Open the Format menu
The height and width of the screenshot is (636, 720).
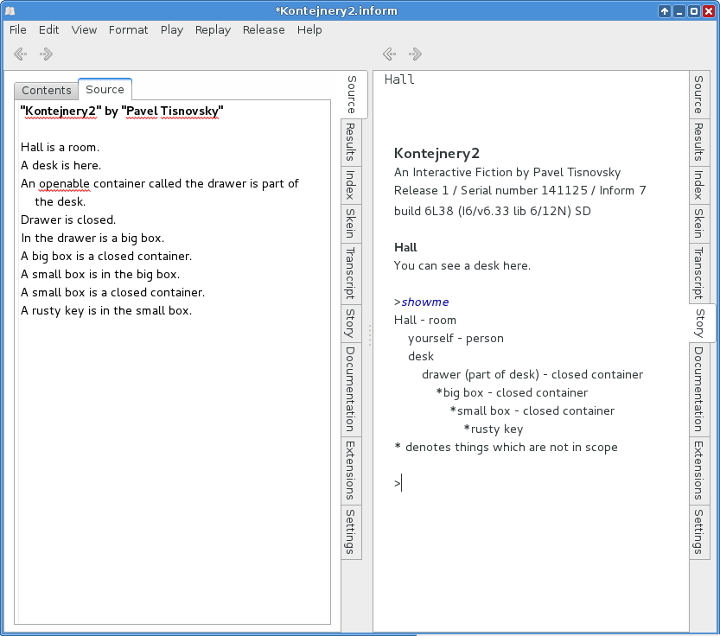click(x=128, y=30)
